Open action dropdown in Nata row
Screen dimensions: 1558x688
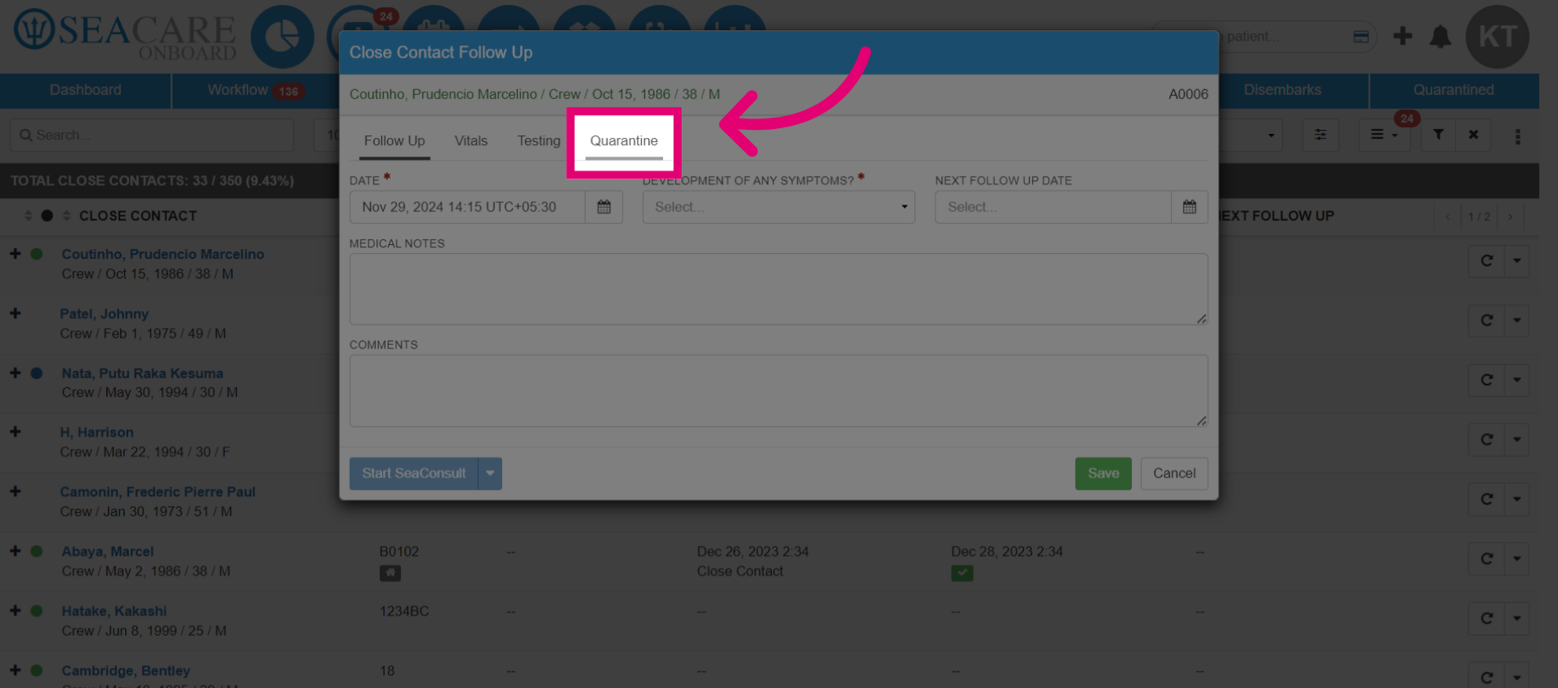click(x=1517, y=380)
